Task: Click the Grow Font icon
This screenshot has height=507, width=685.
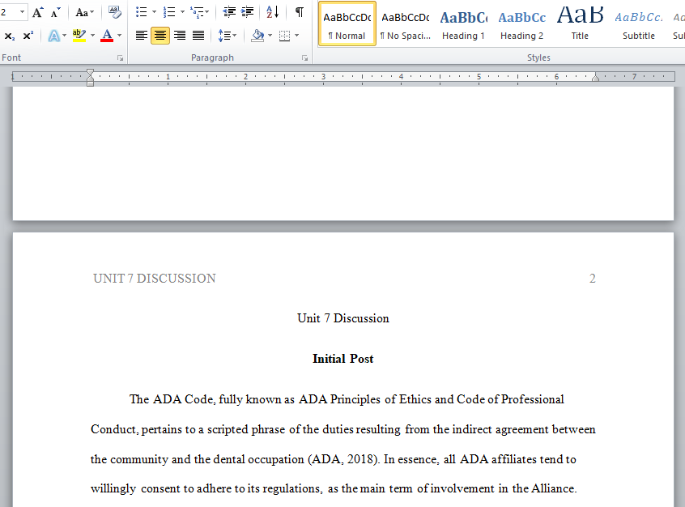Action: (38, 13)
